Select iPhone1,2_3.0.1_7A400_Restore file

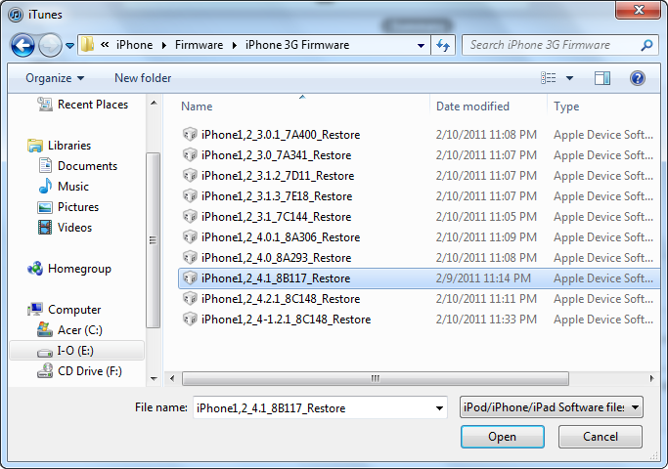click(x=281, y=135)
